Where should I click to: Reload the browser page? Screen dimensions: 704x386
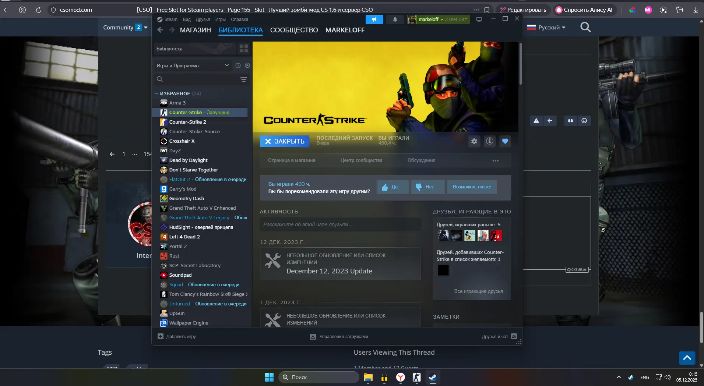pos(38,10)
